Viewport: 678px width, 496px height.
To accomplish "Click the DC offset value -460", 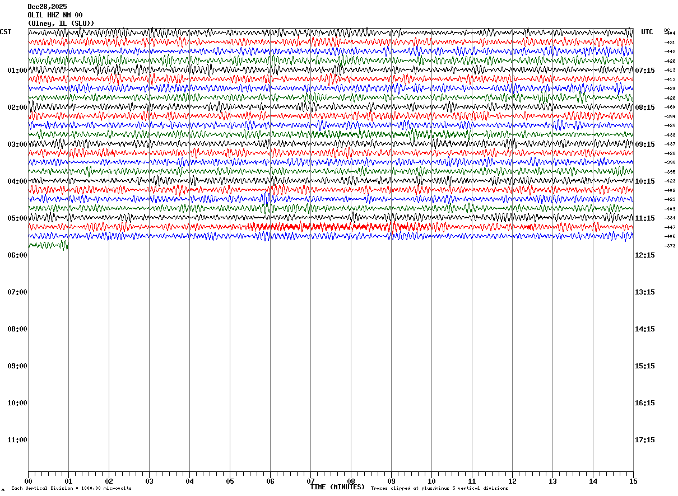I will (x=670, y=107).
